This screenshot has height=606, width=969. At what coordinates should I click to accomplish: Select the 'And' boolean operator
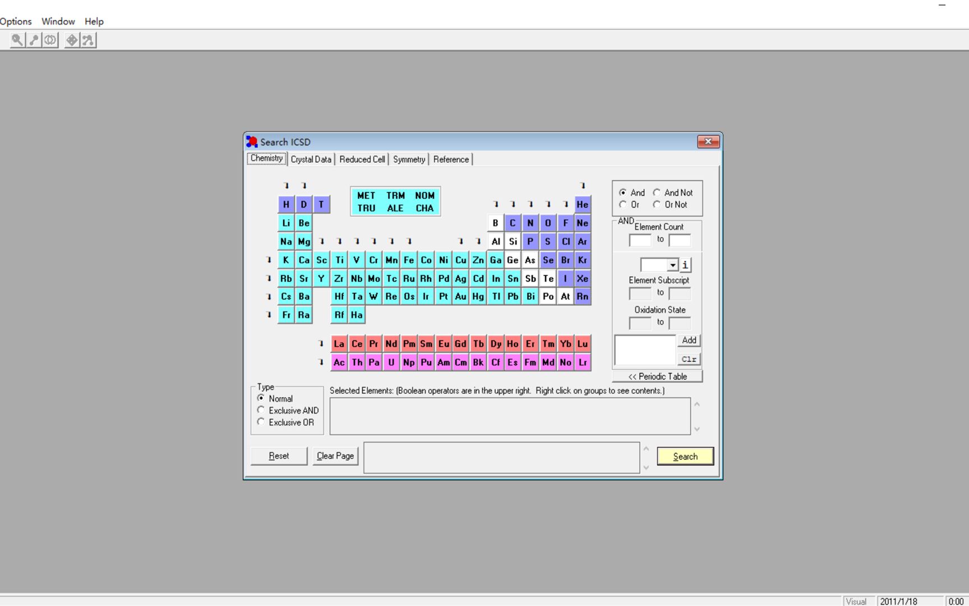632,192
